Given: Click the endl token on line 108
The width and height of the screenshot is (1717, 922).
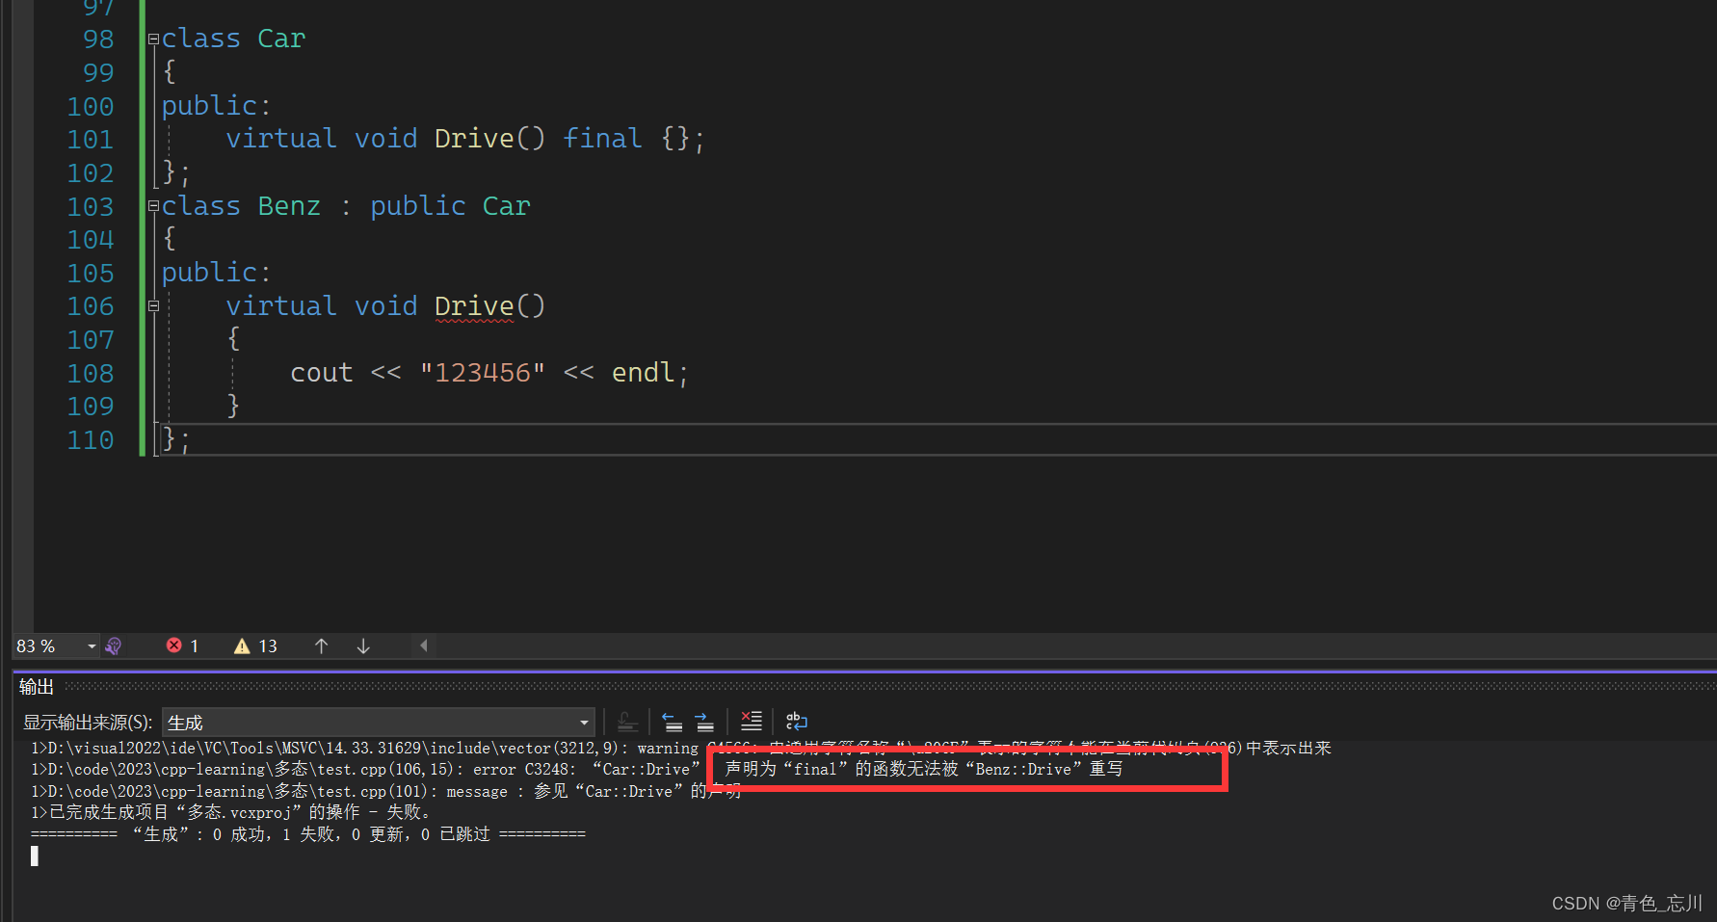Looking at the screenshot, I should pos(643,373).
